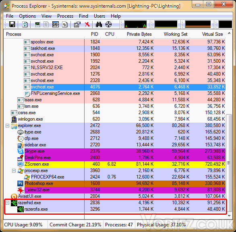
Task: Sort by the Process column header
Action: point(44,34)
